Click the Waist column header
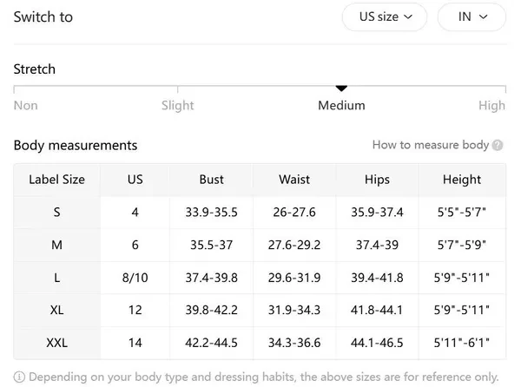The height and width of the screenshot is (387, 521). (294, 180)
